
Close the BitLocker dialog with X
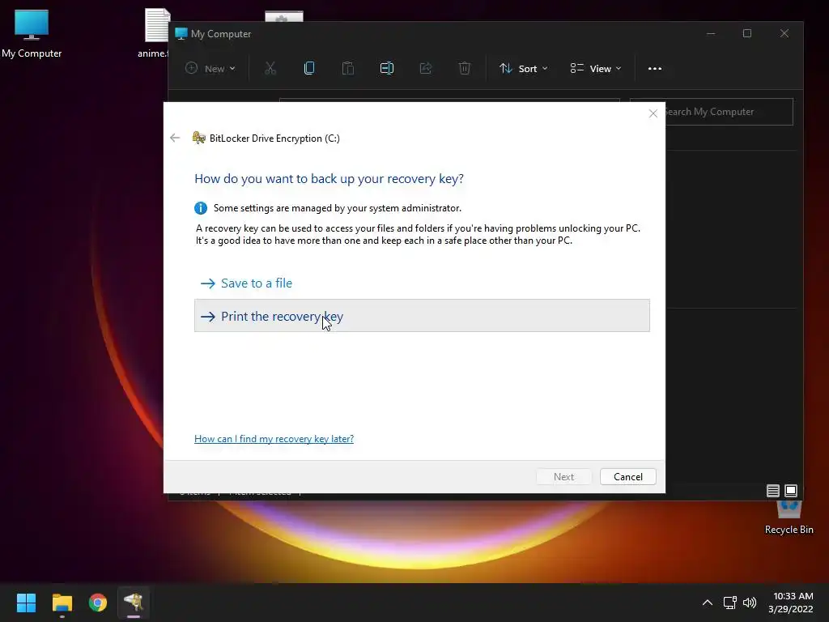pos(653,113)
